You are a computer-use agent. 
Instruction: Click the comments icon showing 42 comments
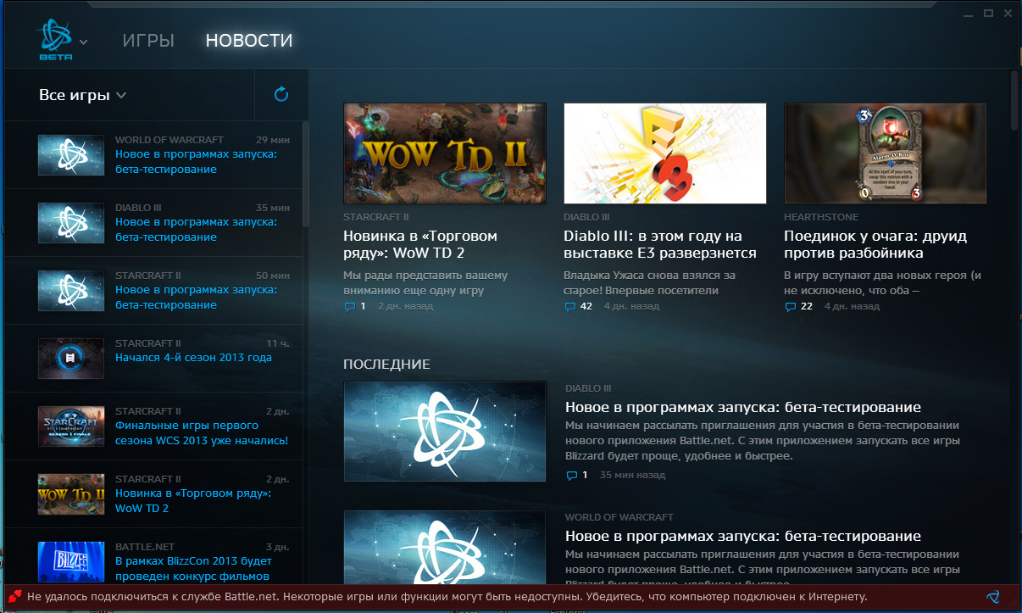(x=569, y=306)
